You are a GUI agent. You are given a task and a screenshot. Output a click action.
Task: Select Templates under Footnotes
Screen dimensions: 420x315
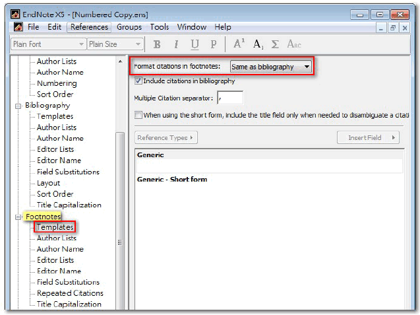[x=55, y=227]
